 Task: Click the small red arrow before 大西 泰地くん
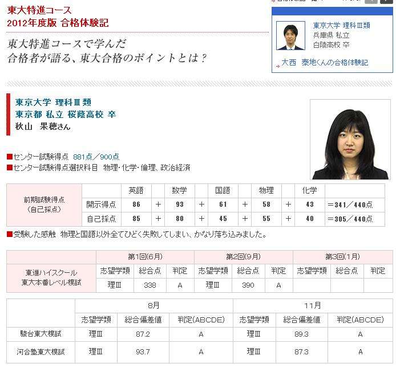(x=278, y=66)
